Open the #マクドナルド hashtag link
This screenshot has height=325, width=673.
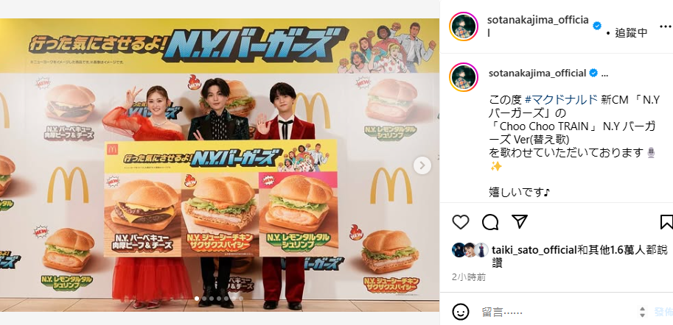point(561,100)
